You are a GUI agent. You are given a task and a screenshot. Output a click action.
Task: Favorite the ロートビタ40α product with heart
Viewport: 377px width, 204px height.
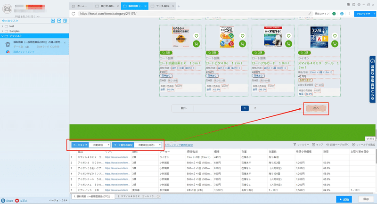(242, 36)
